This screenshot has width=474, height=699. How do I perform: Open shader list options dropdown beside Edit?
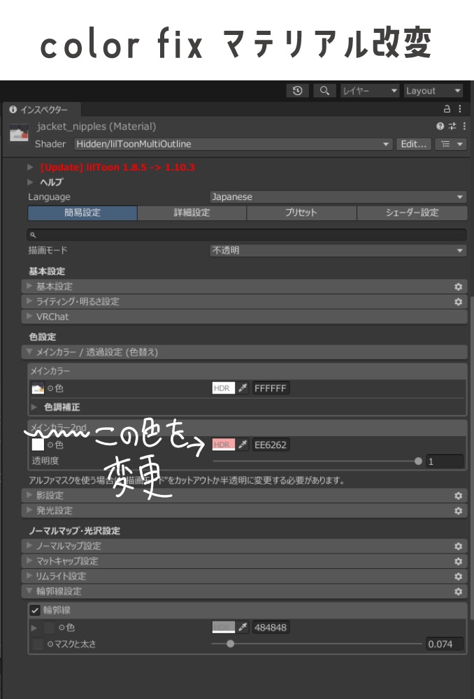451,144
